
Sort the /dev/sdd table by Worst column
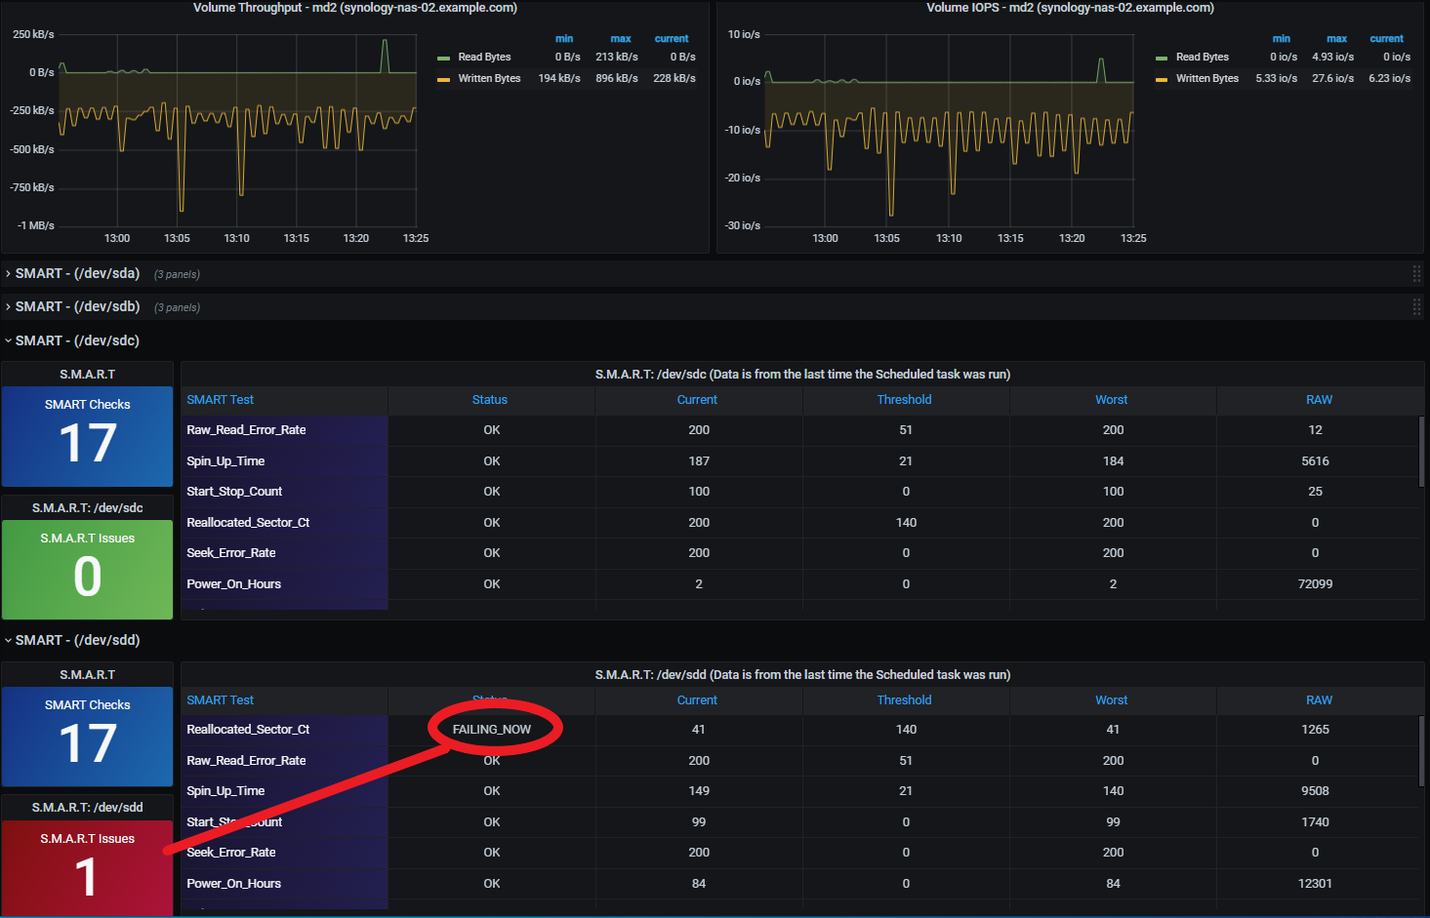(x=1111, y=700)
